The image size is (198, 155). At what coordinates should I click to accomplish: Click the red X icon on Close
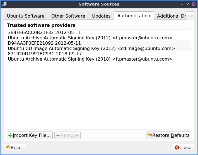tap(177, 147)
